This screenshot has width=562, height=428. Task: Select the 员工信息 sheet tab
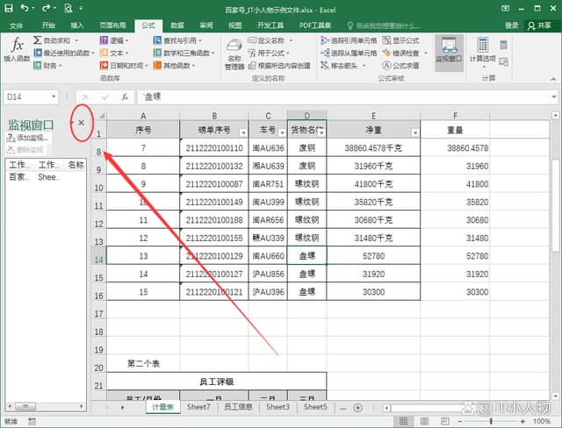(x=238, y=407)
